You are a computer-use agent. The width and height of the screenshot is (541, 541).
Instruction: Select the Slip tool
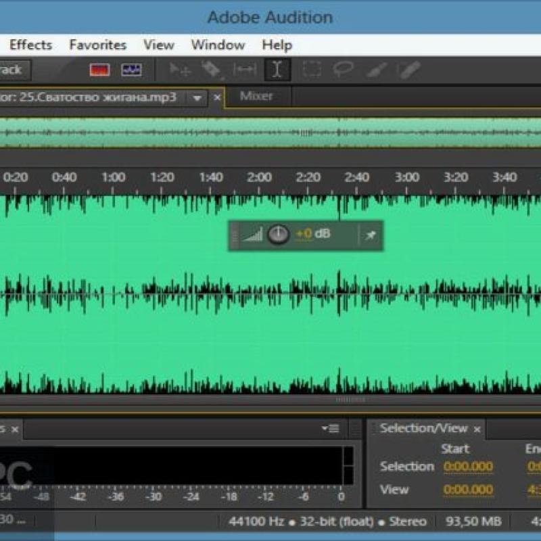[245, 70]
